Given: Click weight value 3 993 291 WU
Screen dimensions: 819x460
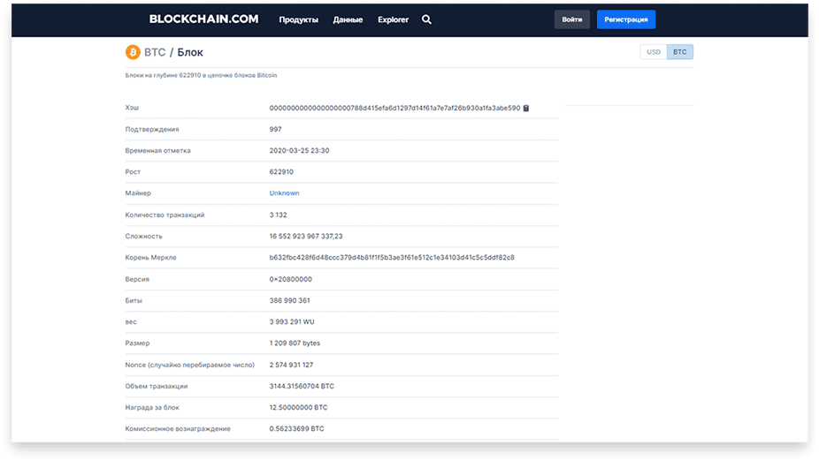Looking at the screenshot, I should 292,321.
